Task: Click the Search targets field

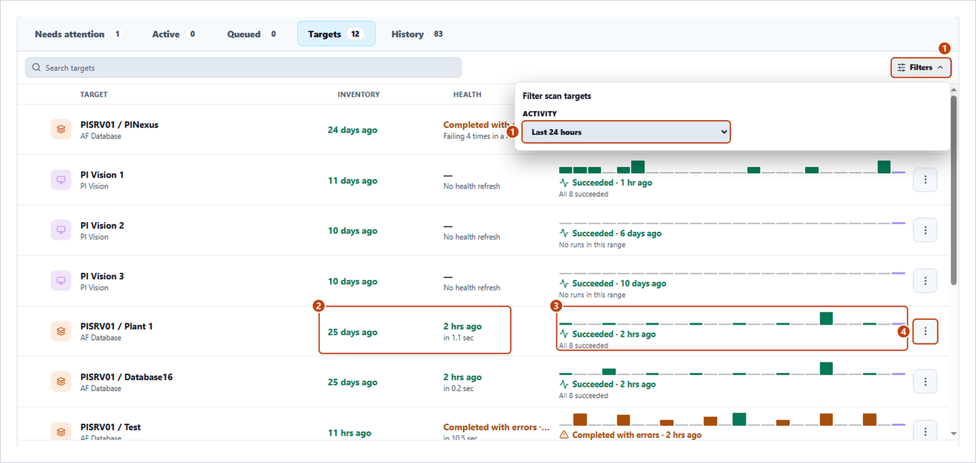Action: tap(243, 68)
